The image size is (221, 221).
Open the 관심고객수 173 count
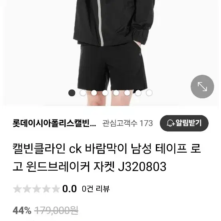pos(127,123)
